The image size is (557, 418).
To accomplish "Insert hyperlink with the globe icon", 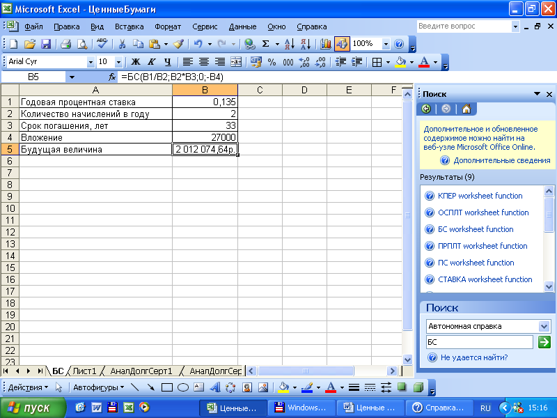I will 250,44.
